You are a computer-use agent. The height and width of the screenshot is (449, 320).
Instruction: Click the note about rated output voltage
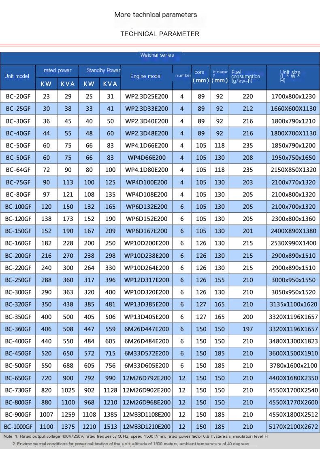click(x=136, y=436)
